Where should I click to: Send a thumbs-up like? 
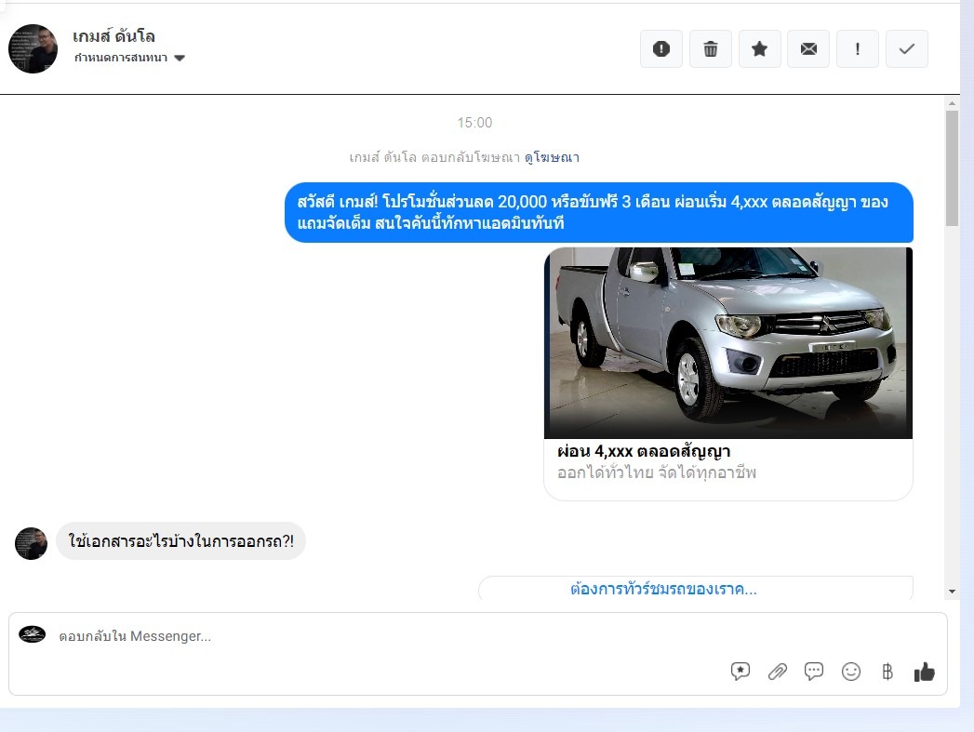pyautogui.click(x=924, y=672)
